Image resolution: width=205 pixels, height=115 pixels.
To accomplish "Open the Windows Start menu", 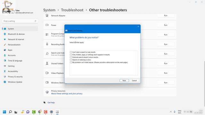I will (x=4, y=112).
